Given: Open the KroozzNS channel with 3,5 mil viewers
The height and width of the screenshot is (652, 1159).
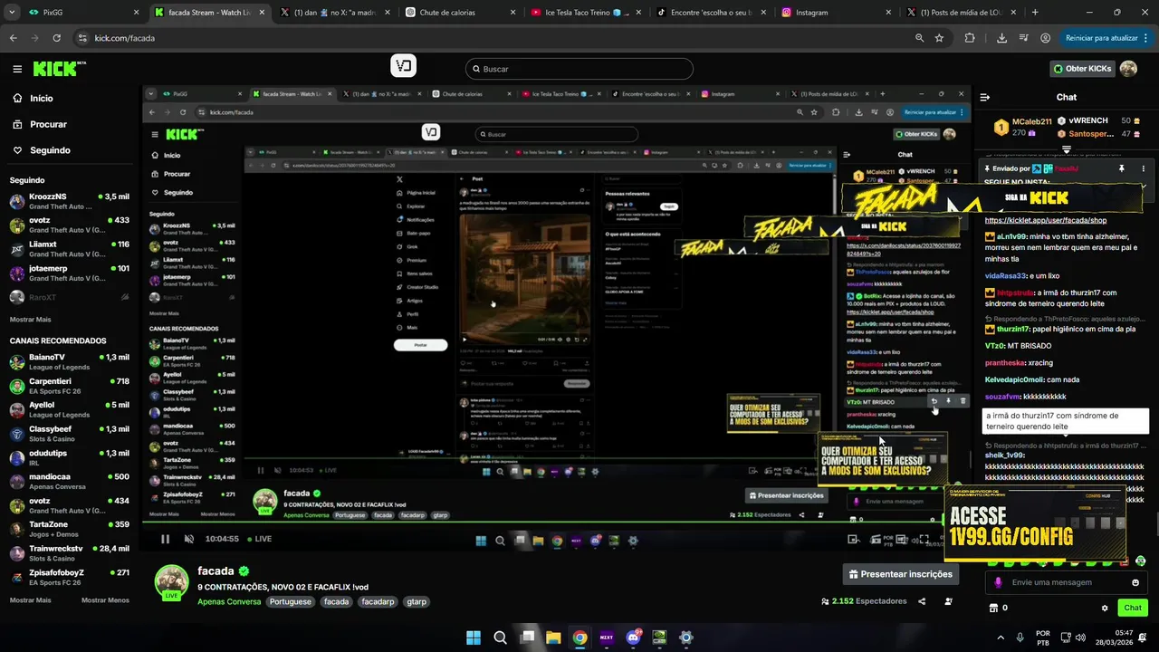Looking at the screenshot, I should click(x=69, y=201).
